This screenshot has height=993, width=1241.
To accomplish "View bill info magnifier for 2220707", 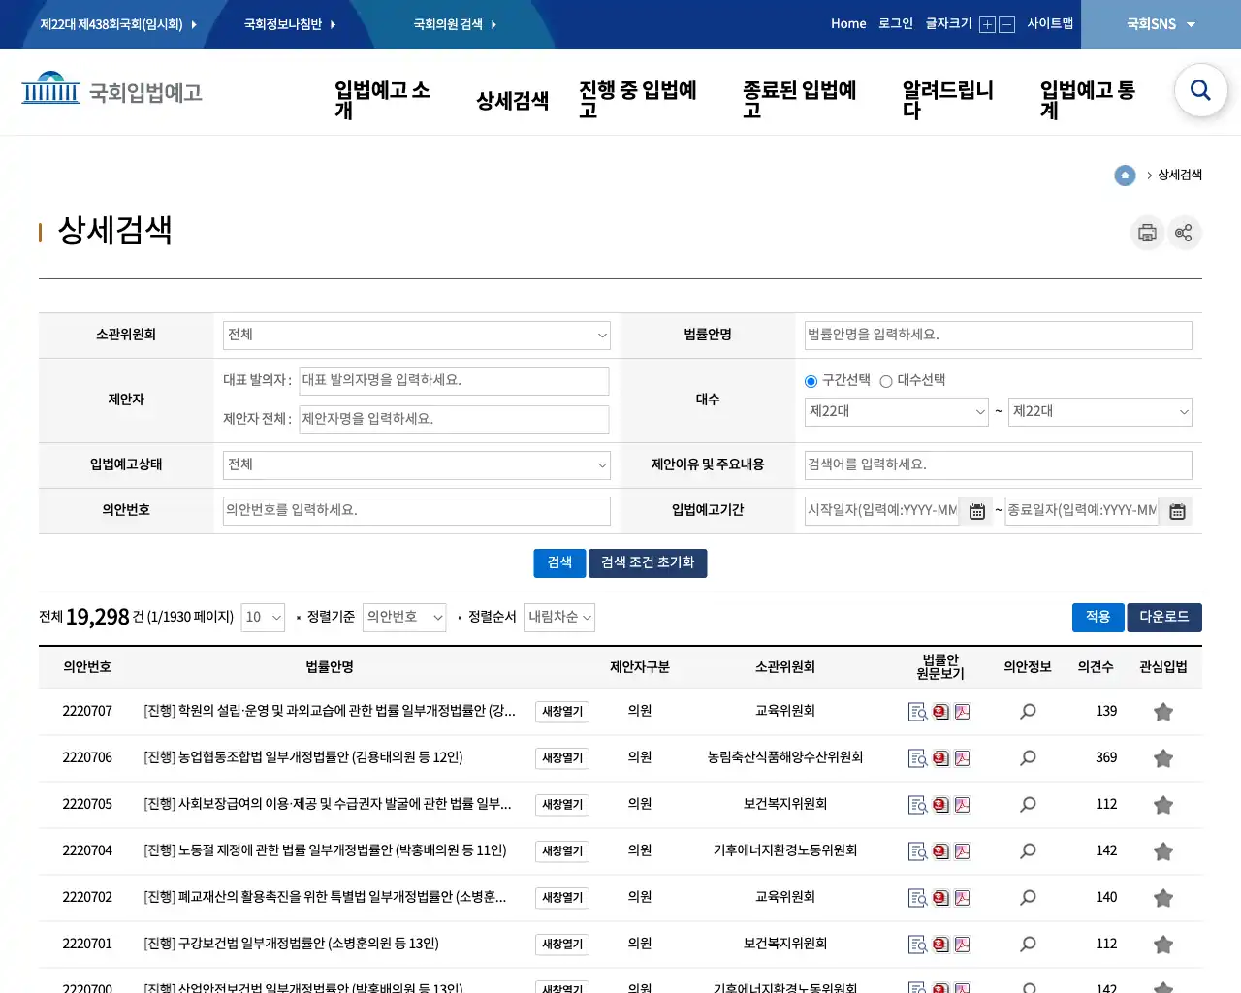I will (1028, 712).
